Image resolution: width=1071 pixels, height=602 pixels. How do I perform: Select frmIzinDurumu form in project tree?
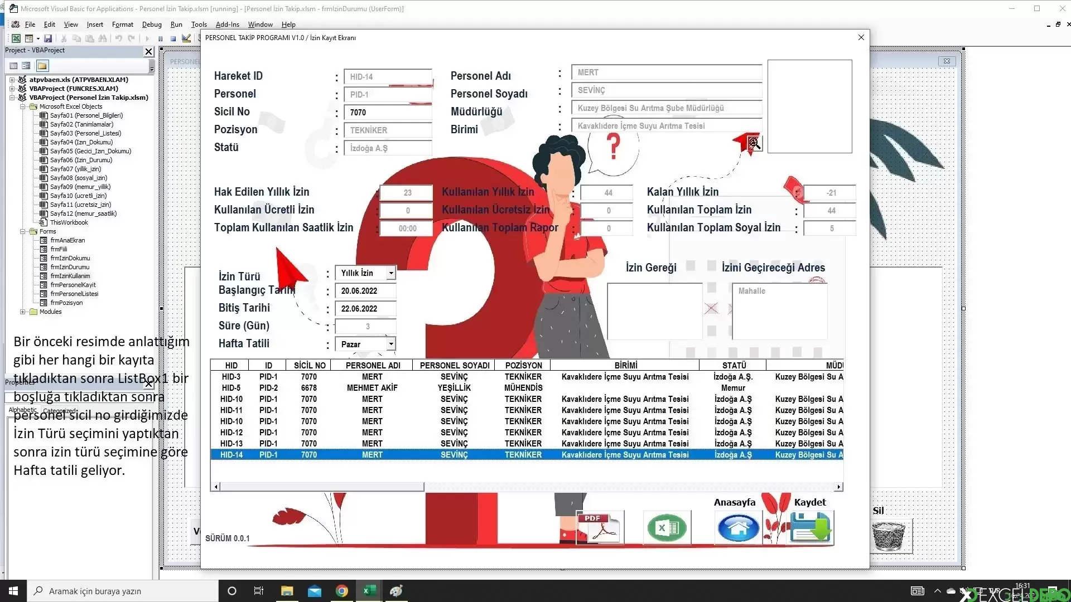70,267
